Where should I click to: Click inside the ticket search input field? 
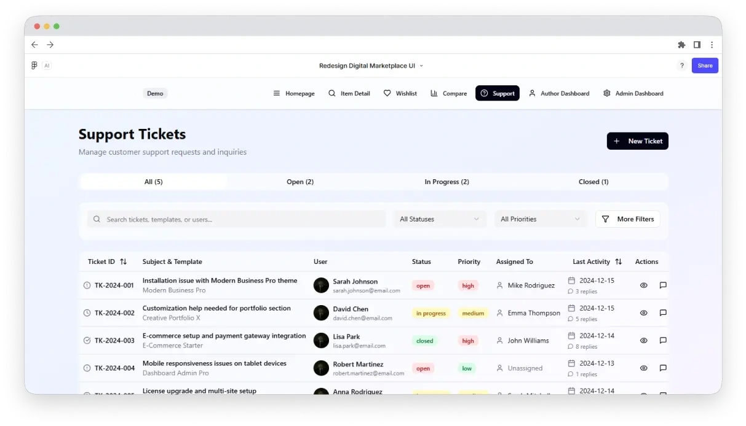pyautogui.click(x=236, y=219)
